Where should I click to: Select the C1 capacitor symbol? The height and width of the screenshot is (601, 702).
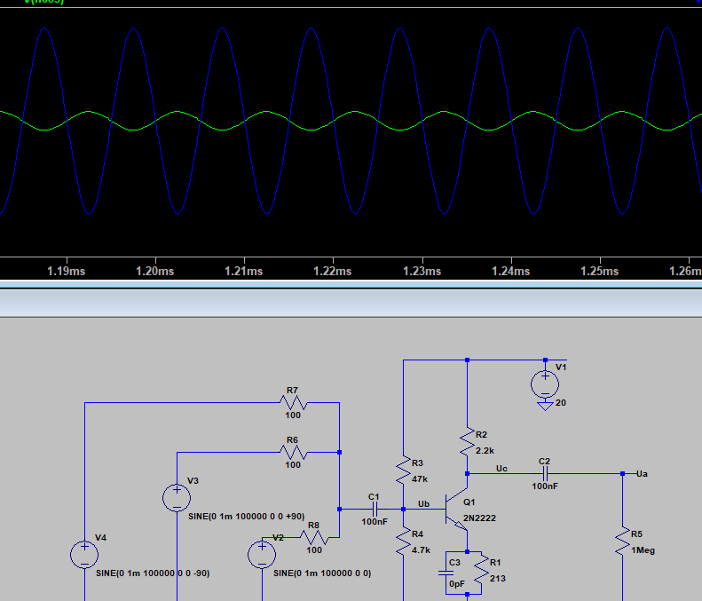coord(375,510)
